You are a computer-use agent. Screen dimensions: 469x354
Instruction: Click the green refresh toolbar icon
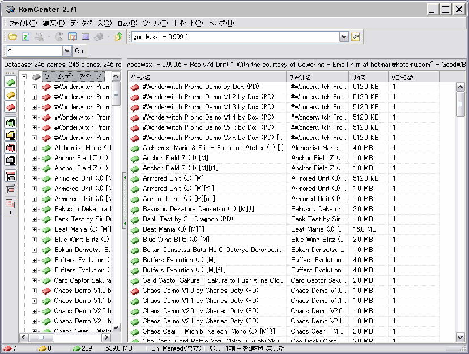point(25,37)
